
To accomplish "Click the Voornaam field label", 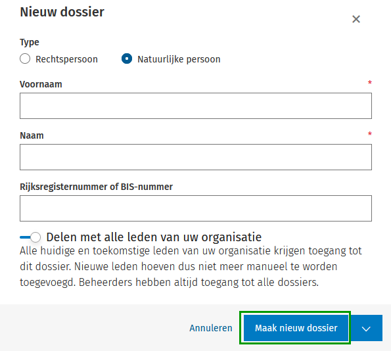I will point(41,84).
